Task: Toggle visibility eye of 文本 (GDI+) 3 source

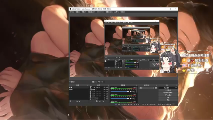Action: coord(104,91)
